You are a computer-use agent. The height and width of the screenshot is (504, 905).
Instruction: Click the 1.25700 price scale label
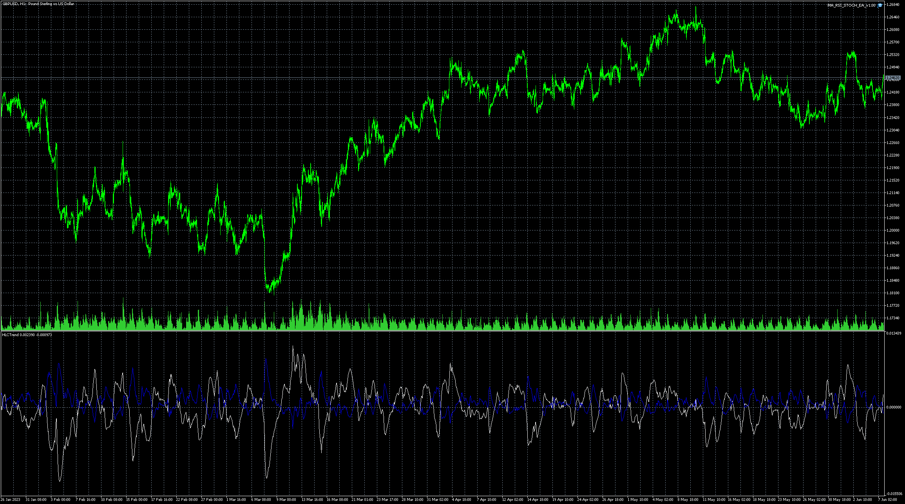tap(893, 42)
